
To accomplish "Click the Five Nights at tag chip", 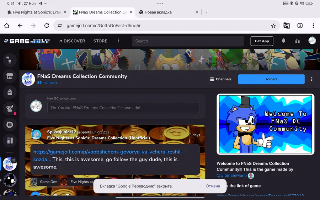I will [x=78, y=182].
